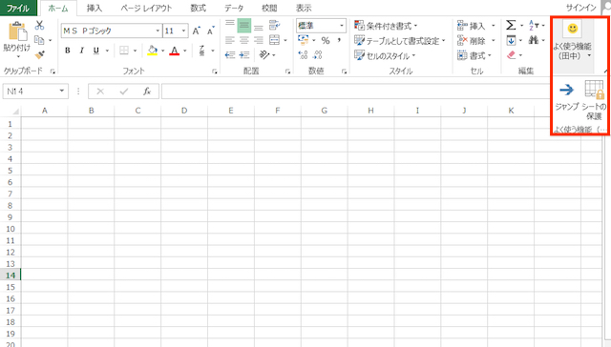Viewport: 611px width, 347px height.
Task: Click シートの保護 sheet protection button
Action: [x=594, y=100]
